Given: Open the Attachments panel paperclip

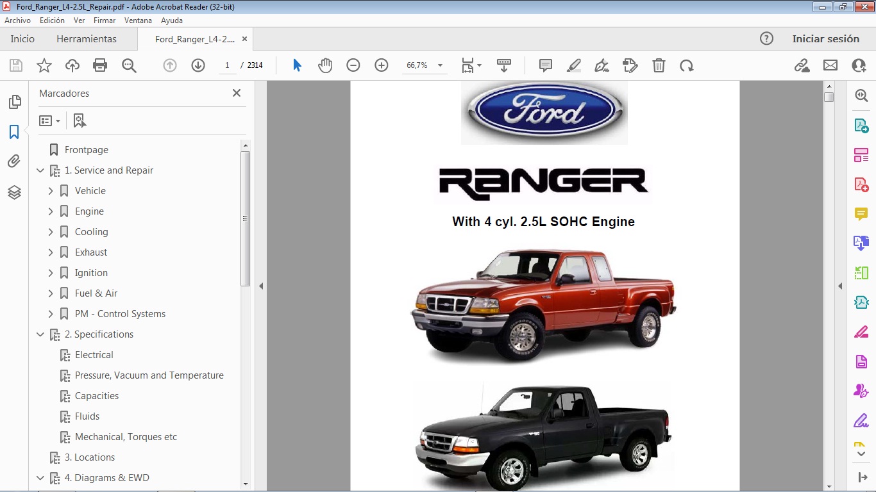Looking at the screenshot, I should (14, 161).
